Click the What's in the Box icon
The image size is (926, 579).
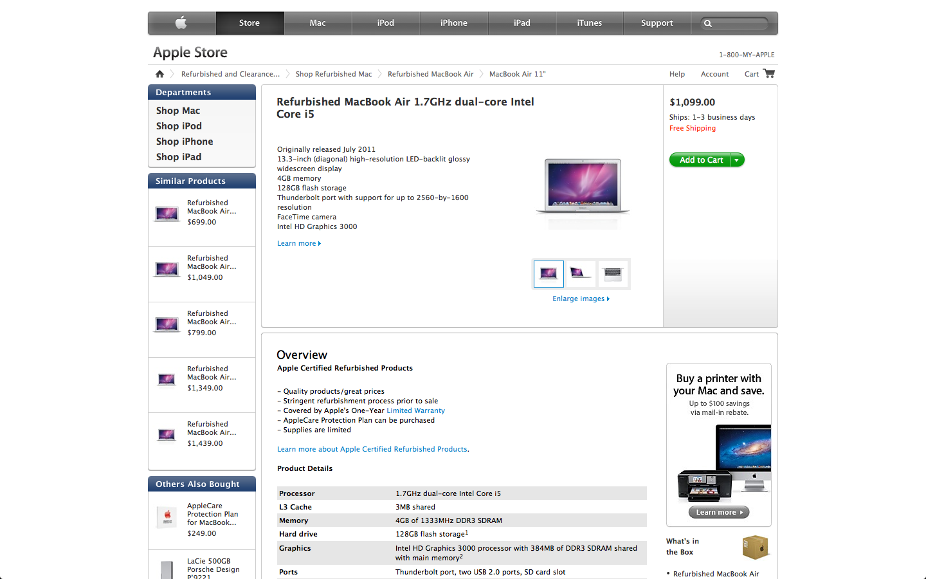[755, 547]
